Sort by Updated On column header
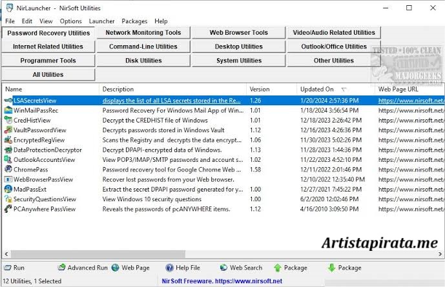The width and height of the screenshot is (445, 287). tap(336, 89)
